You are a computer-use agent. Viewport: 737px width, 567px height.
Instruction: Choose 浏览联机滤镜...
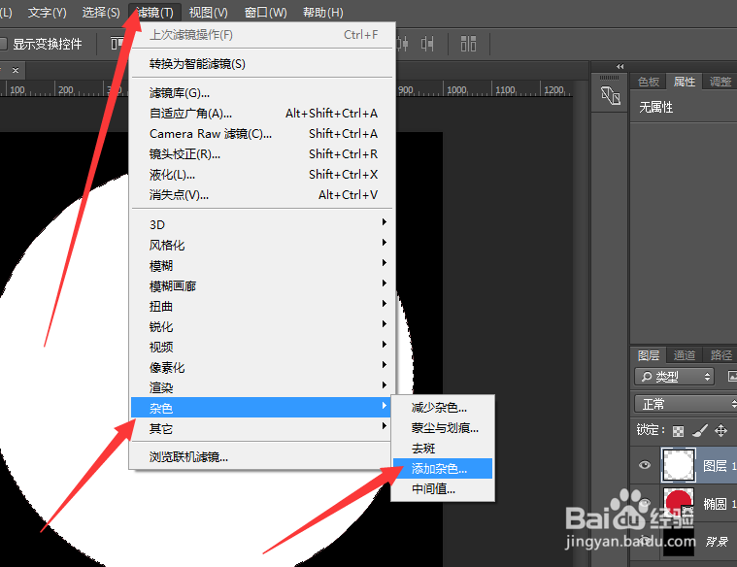click(262, 457)
